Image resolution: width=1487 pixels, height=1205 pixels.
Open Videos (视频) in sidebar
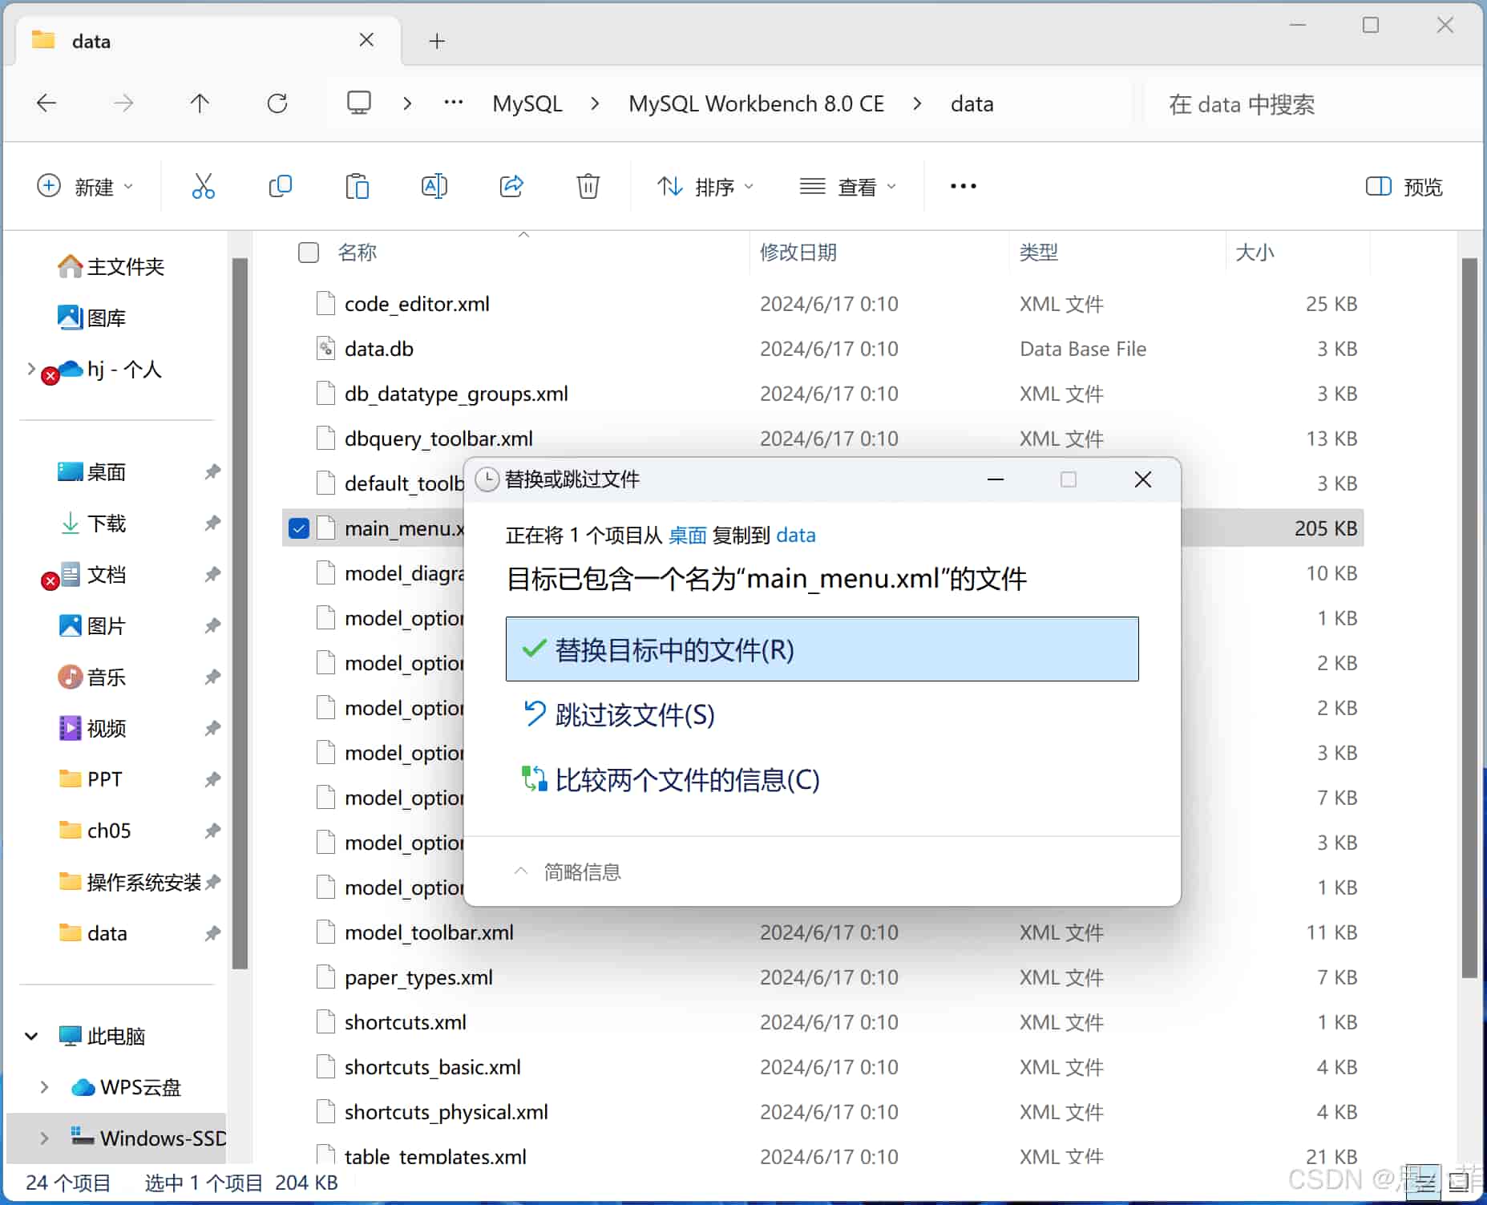(92, 729)
